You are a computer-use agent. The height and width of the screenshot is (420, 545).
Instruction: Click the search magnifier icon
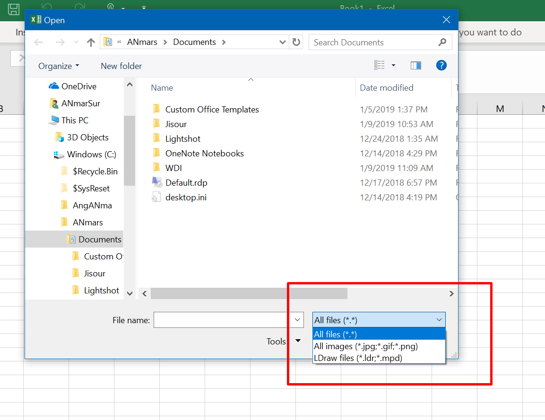[442, 42]
